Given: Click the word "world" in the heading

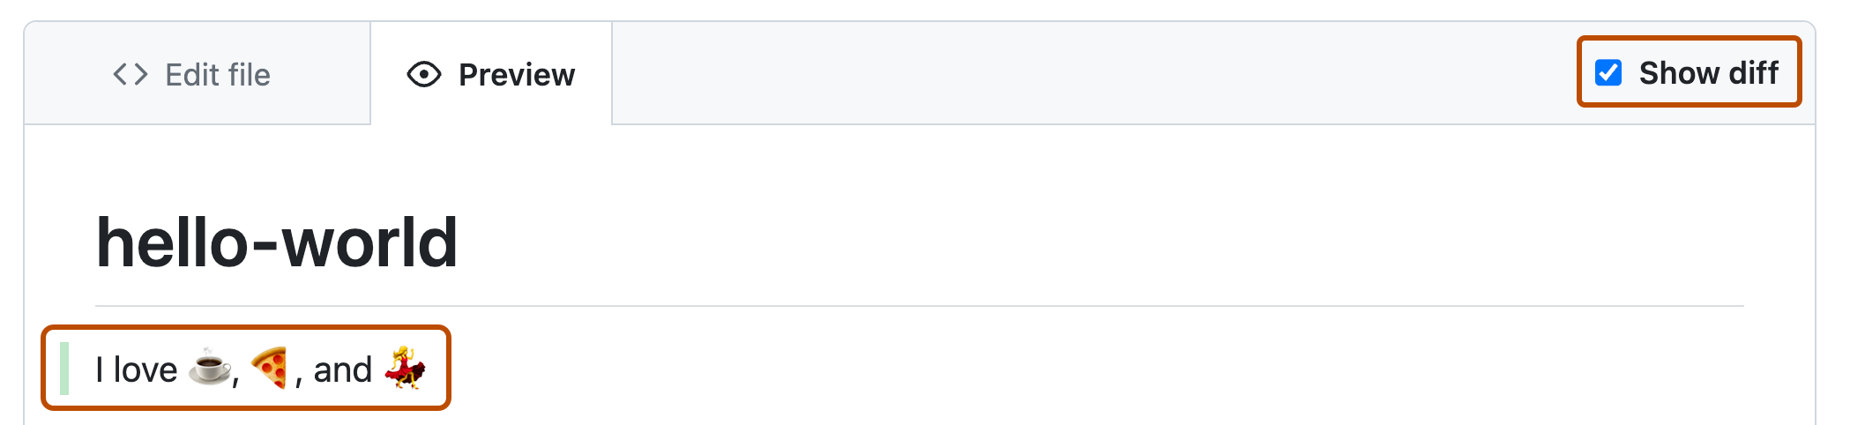Looking at the screenshot, I should tap(369, 242).
